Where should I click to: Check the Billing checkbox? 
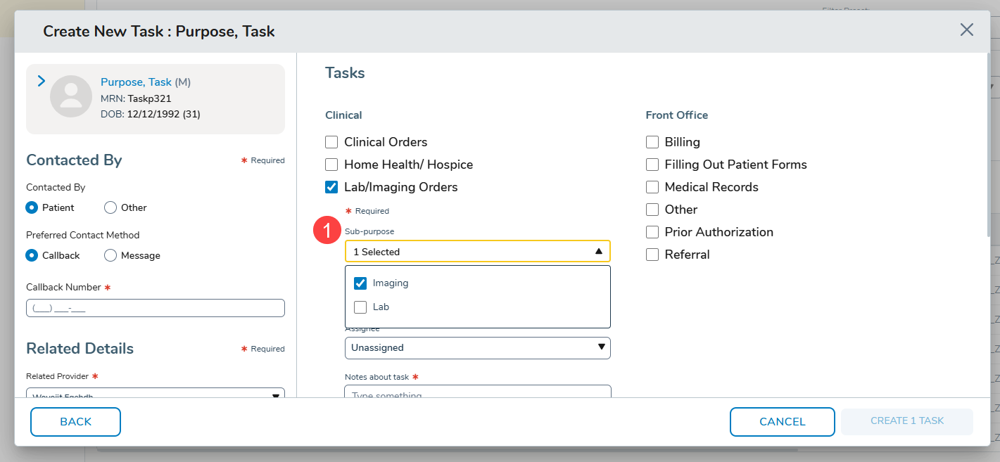[x=652, y=142]
